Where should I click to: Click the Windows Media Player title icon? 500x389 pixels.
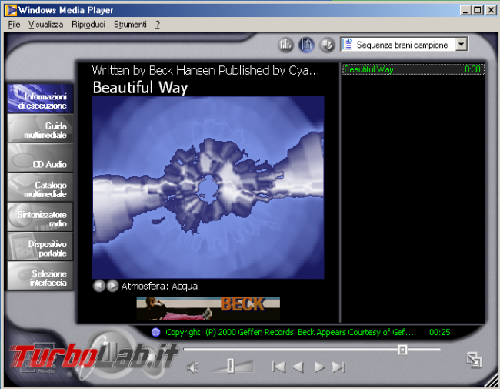tap(12, 10)
